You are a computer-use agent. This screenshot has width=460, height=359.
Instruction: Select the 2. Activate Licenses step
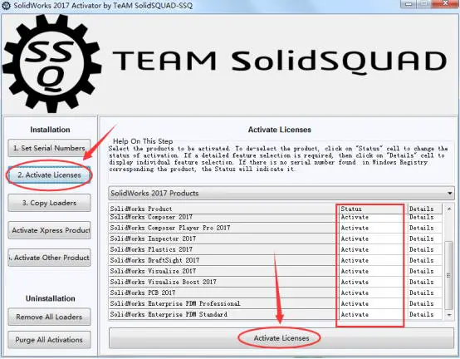point(49,175)
